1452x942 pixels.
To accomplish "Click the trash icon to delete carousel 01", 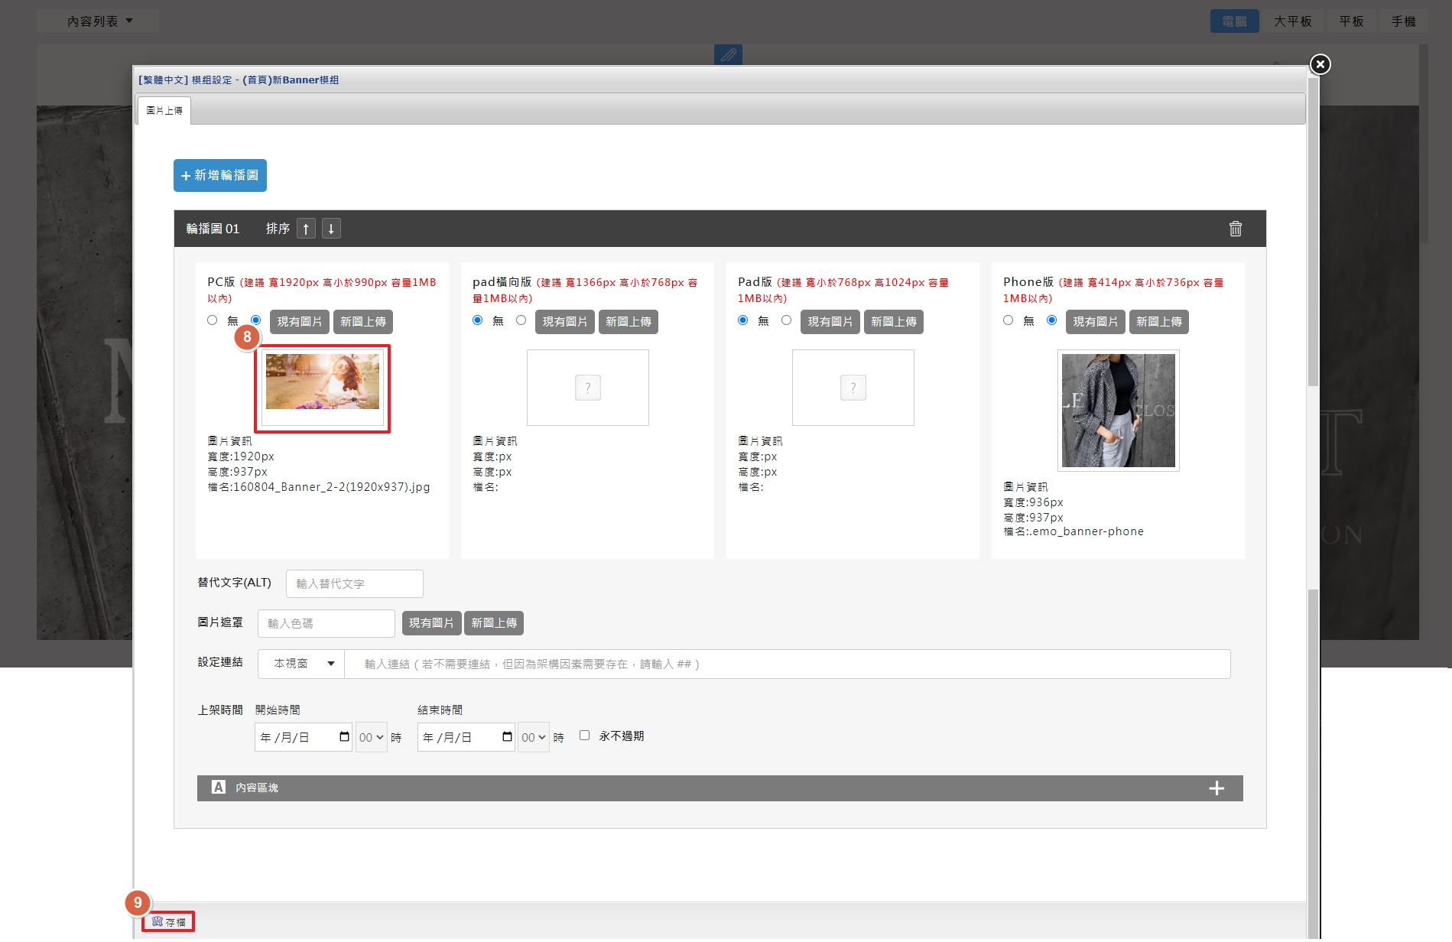I will click(1235, 229).
